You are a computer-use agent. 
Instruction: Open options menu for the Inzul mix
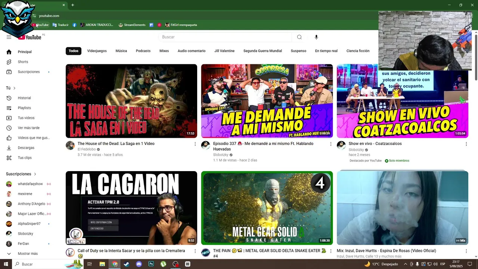pos(466,251)
